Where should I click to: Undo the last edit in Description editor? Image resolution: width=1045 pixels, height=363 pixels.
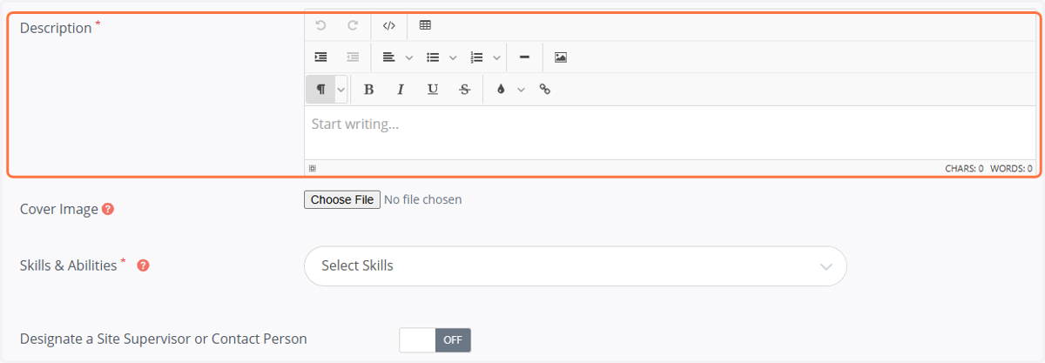click(320, 25)
